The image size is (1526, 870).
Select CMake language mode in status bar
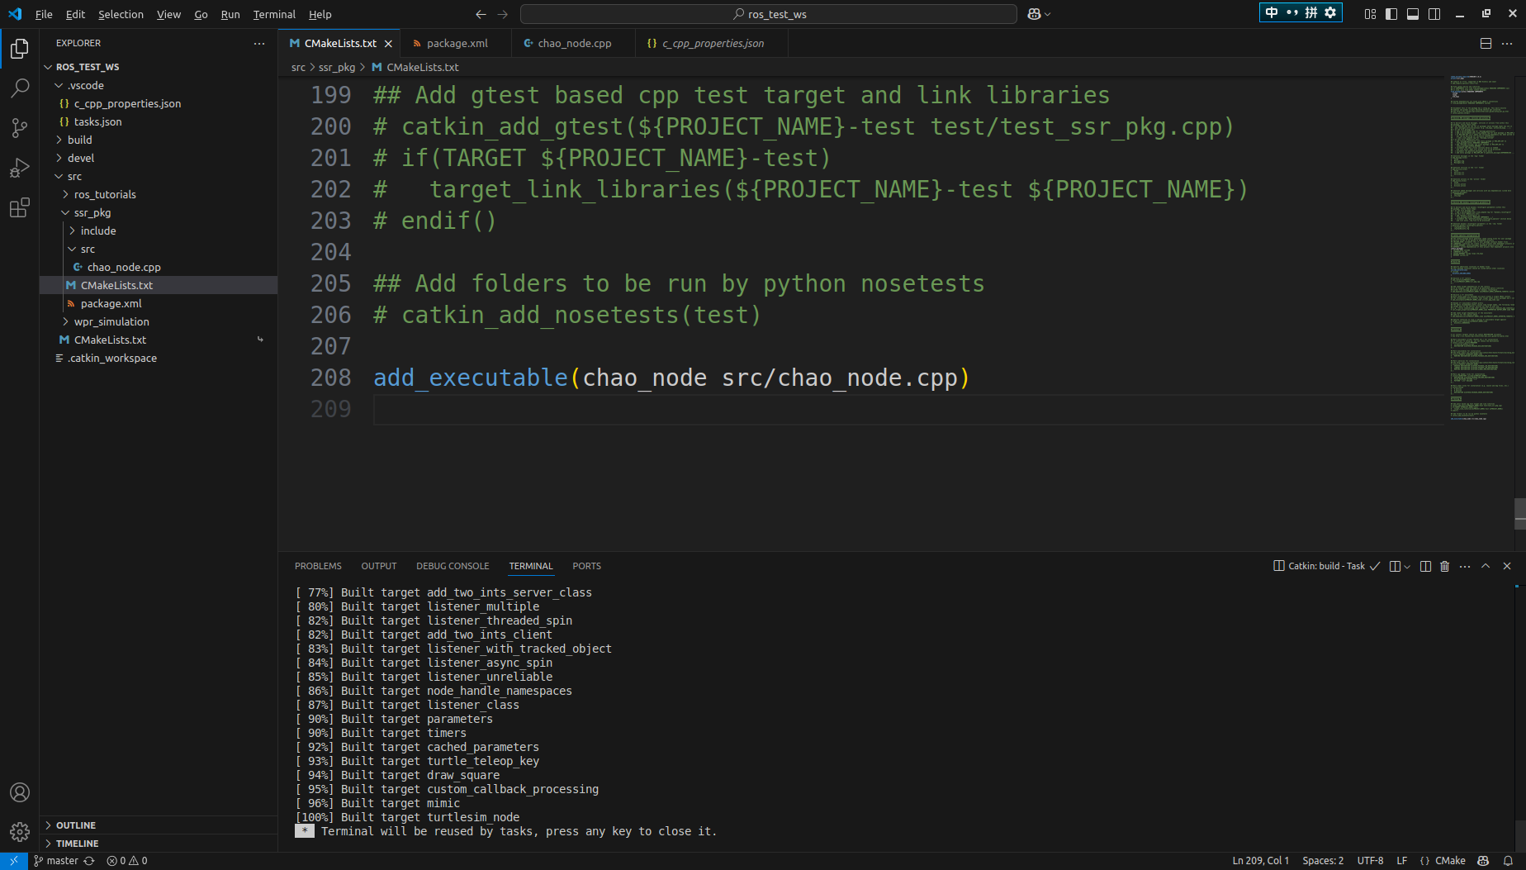click(x=1450, y=860)
